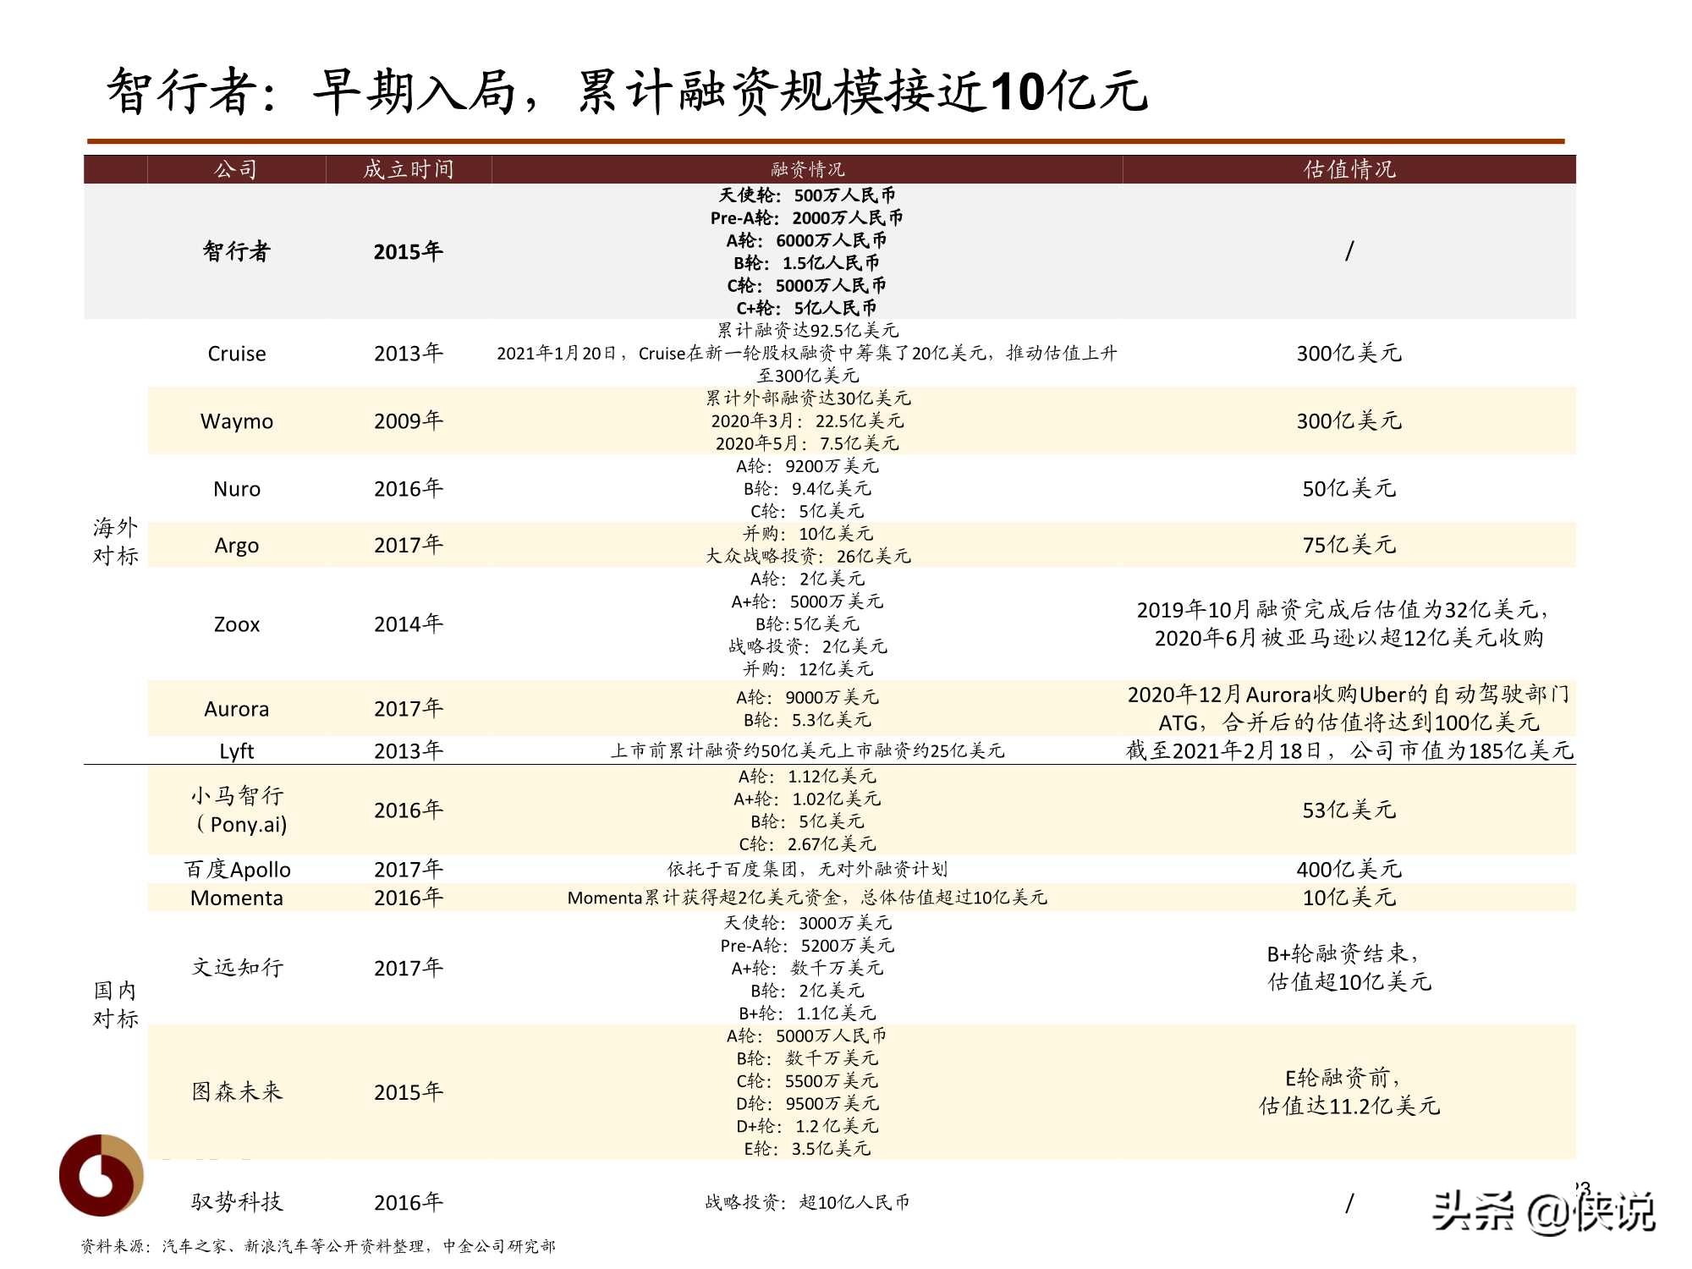Select the Zoox company name cell

tap(236, 624)
